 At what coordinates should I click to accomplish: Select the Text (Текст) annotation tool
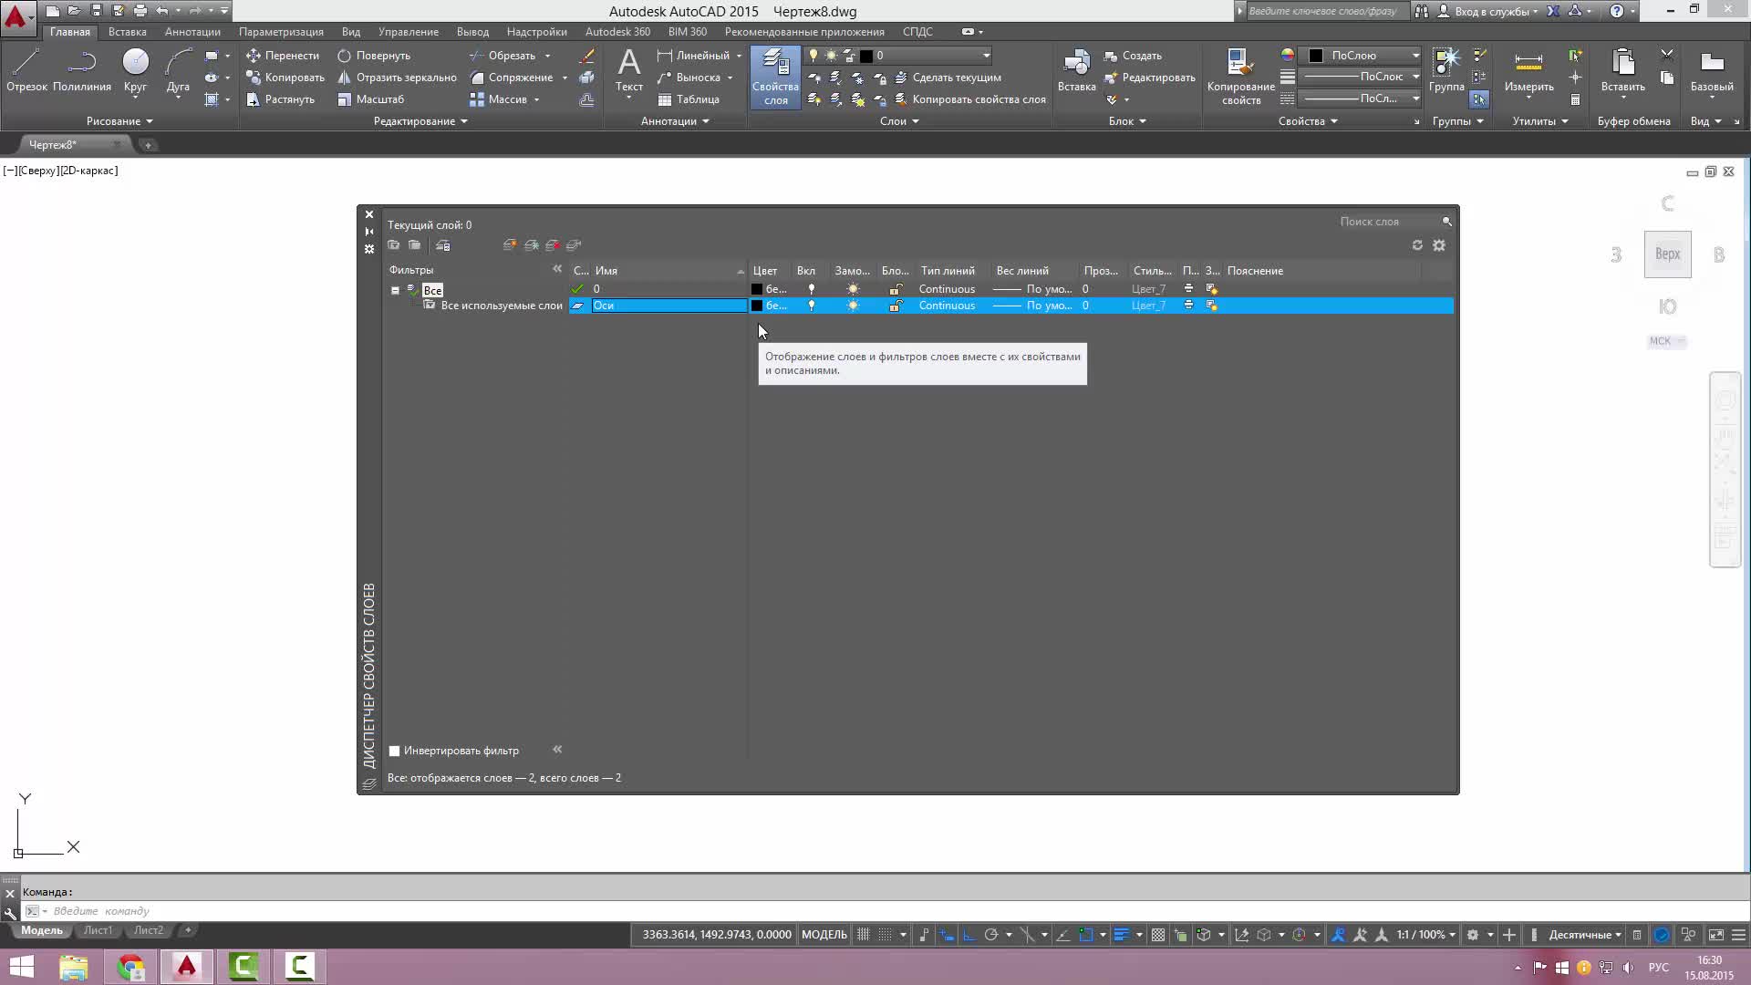coord(628,71)
